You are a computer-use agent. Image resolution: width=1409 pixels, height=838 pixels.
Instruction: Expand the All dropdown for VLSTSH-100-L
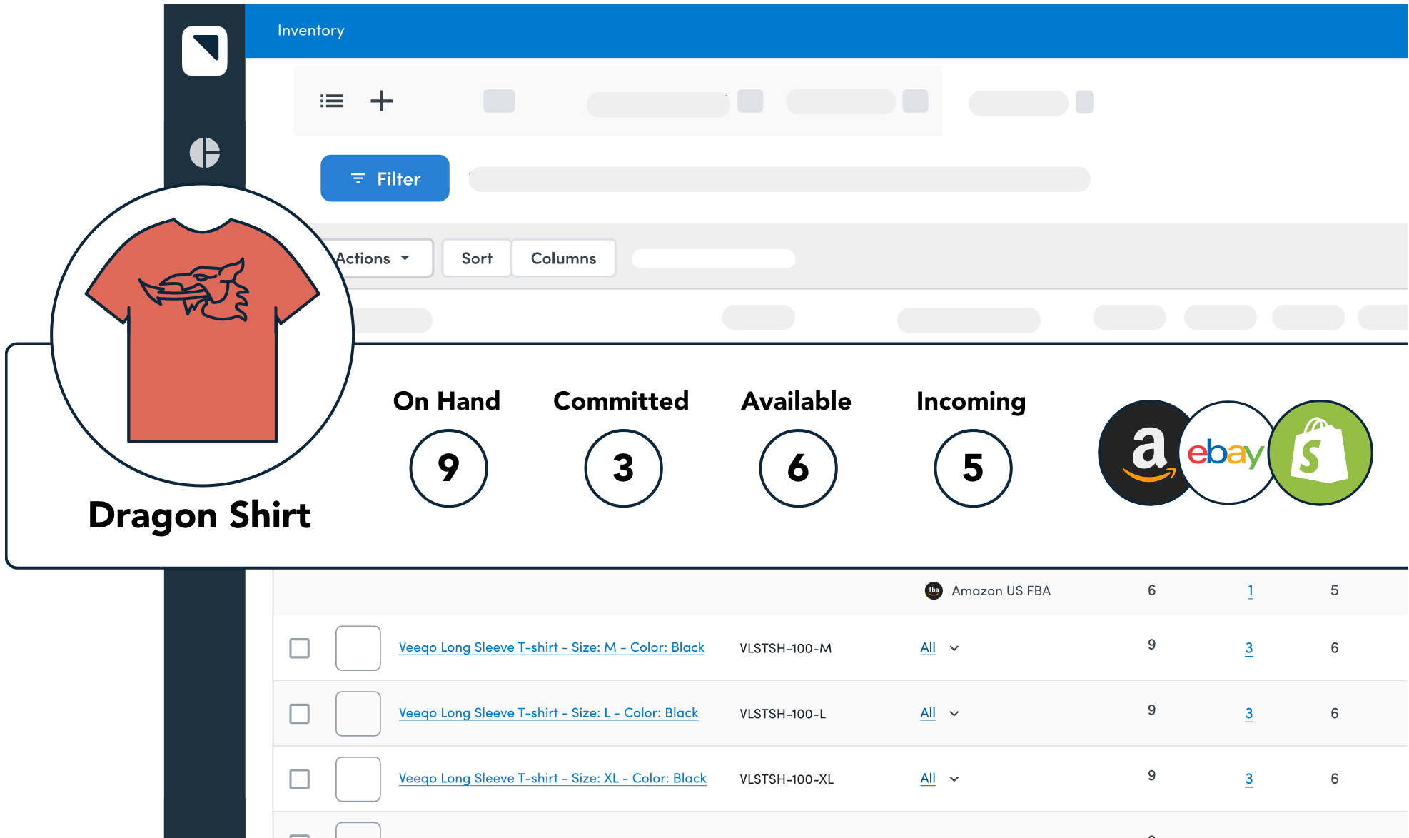[x=954, y=714]
